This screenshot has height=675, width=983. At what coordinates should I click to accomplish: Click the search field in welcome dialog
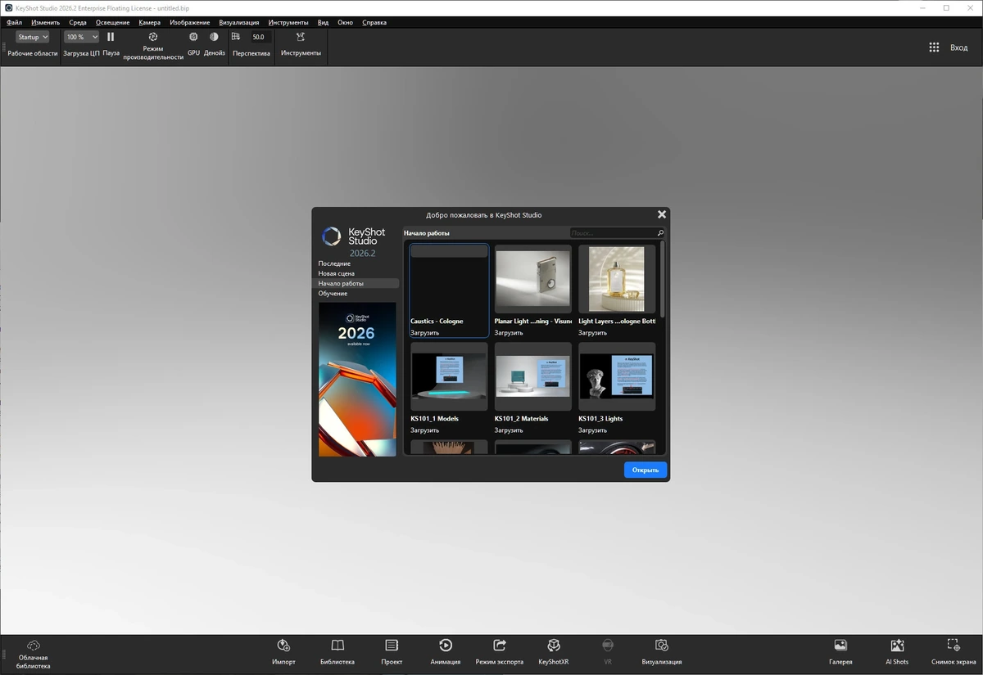click(x=613, y=233)
